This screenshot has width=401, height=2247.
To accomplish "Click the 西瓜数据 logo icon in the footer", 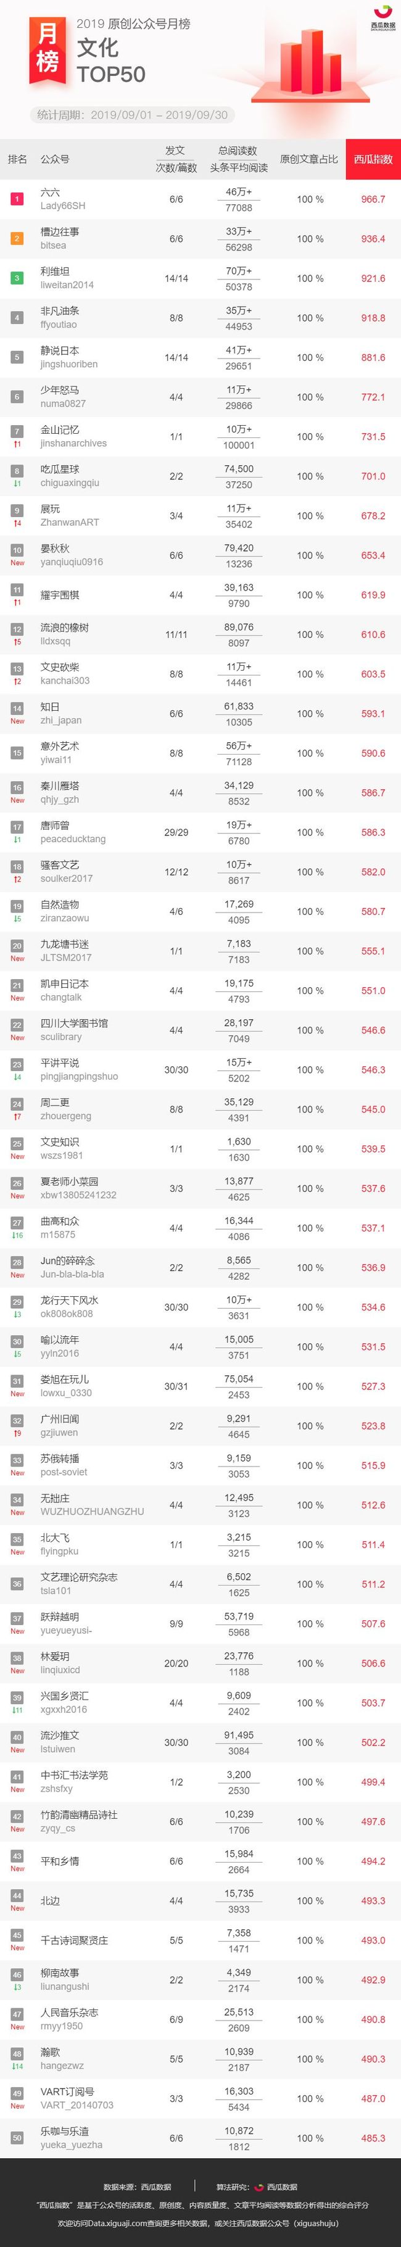I will coord(259,2187).
